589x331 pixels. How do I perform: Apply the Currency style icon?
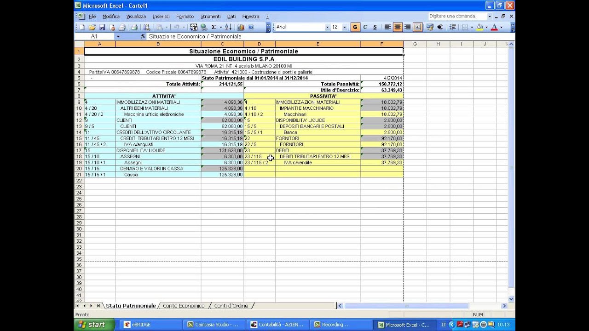tap(430, 27)
